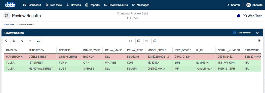The image size is (265, 93).
Task: Click the SERIAL_NUMBER column header
Action: [x=229, y=50]
